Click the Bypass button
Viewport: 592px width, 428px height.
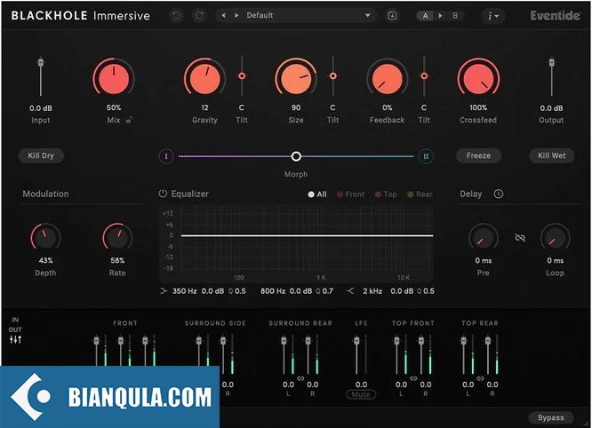[551, 418]
